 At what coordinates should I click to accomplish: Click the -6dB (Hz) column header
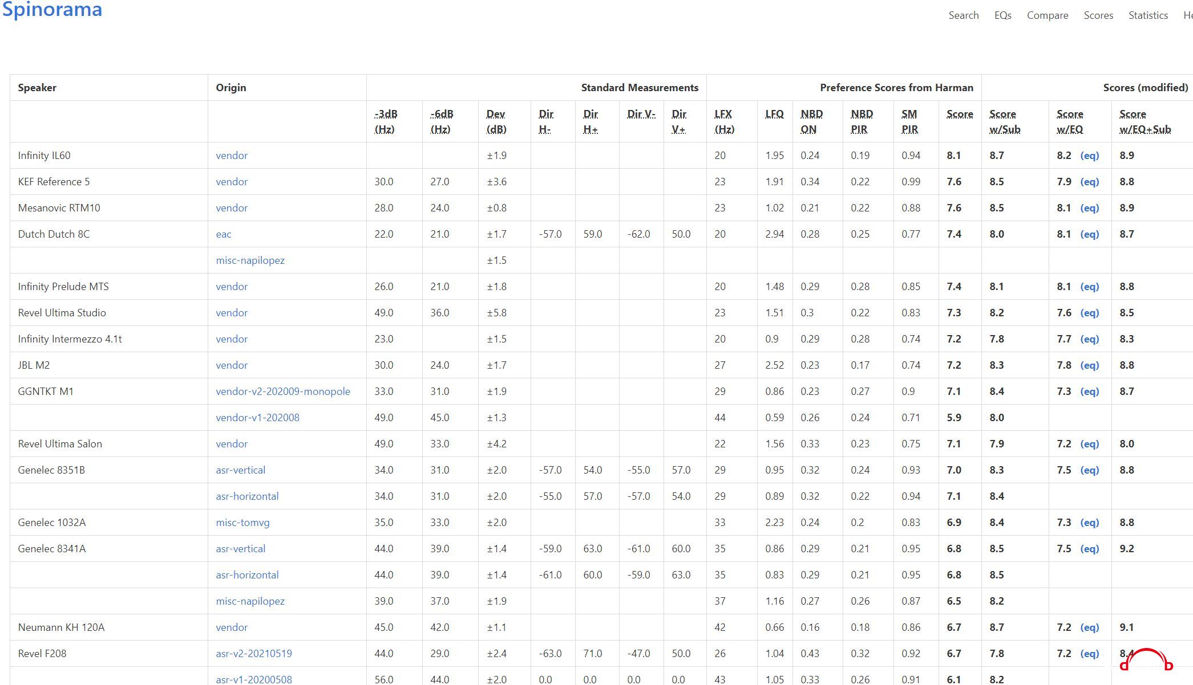pyautogui.click(x=442, y=121)
